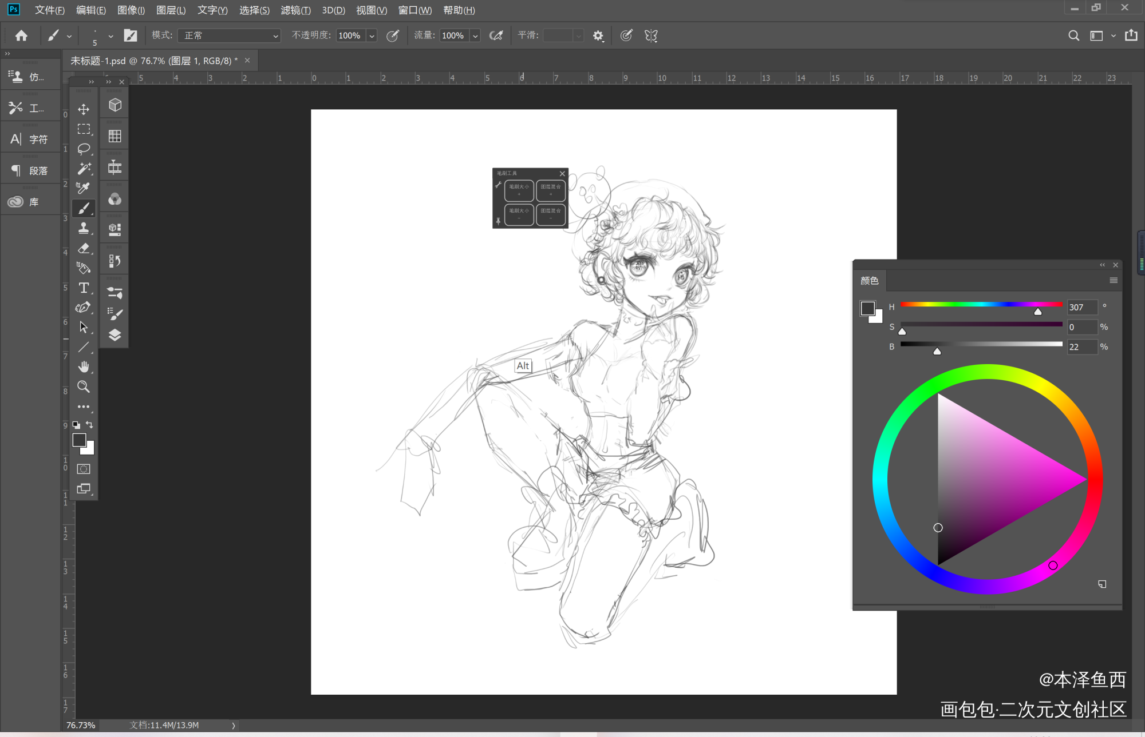
Task: Toggle pressure for opacity
Action: [x=393, y=35]
